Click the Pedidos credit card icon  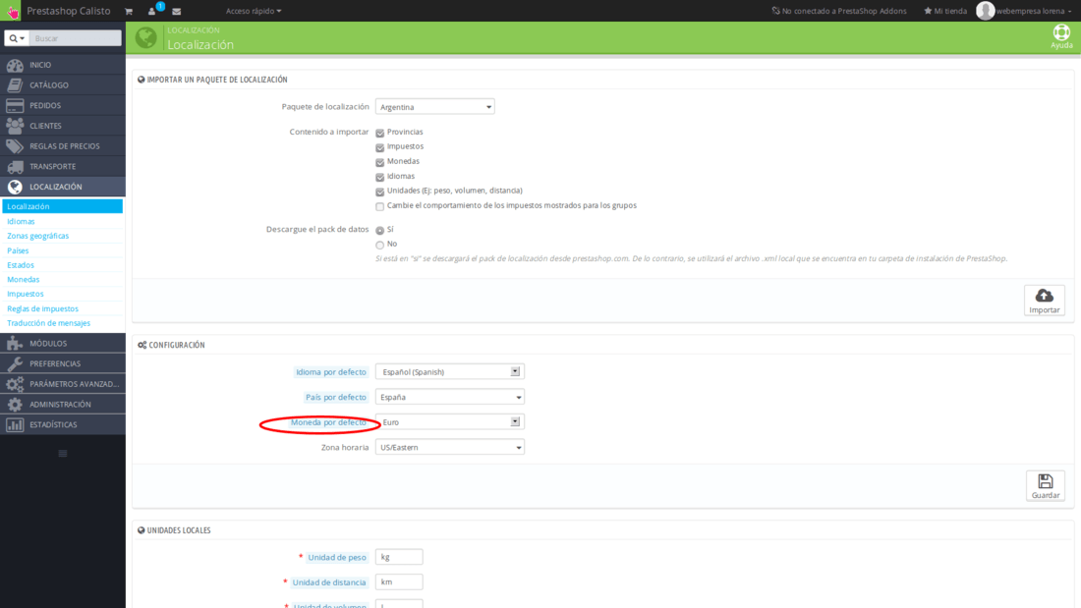[15, 105]
